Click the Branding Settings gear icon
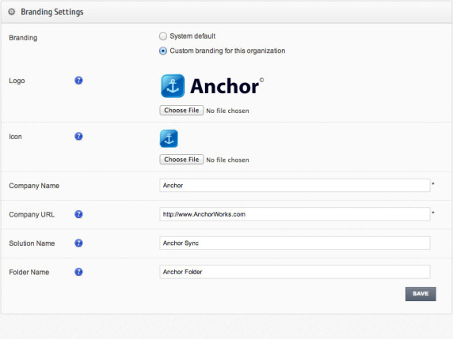 [x=12, y=12]
